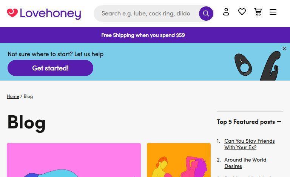Click the Blog page heading
The height and width of the screenshot is (177, 290).
pos(26,122)
